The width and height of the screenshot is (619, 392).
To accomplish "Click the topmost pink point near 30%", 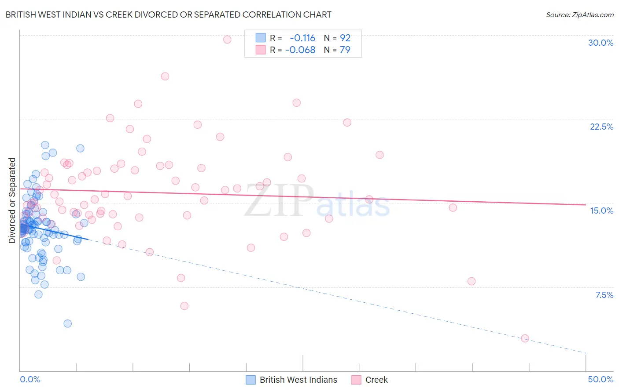I will [x=227, y=40].
